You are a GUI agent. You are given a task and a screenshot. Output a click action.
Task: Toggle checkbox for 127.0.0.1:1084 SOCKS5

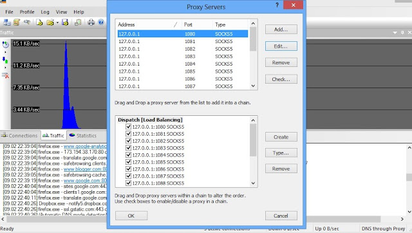pos(128,155)
